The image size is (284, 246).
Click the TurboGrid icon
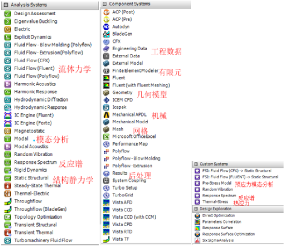coord(106,195)
